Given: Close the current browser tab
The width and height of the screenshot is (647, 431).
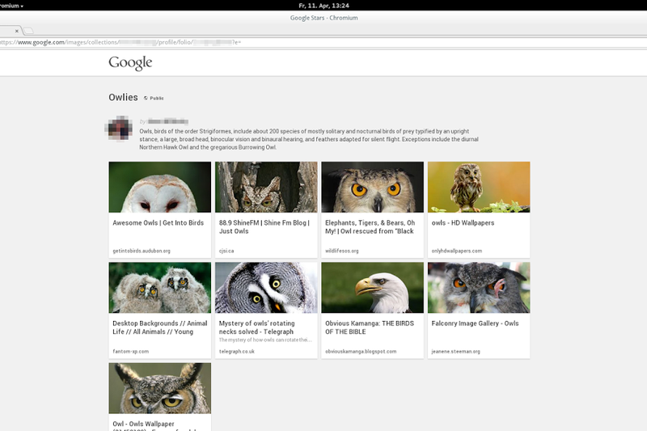Looking at the screenshot, I should coord(16,31).
